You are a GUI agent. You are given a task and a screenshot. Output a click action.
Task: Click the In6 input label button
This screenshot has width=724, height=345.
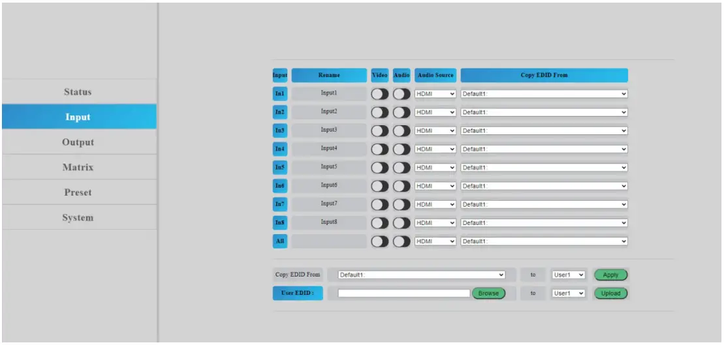[280, 186]
